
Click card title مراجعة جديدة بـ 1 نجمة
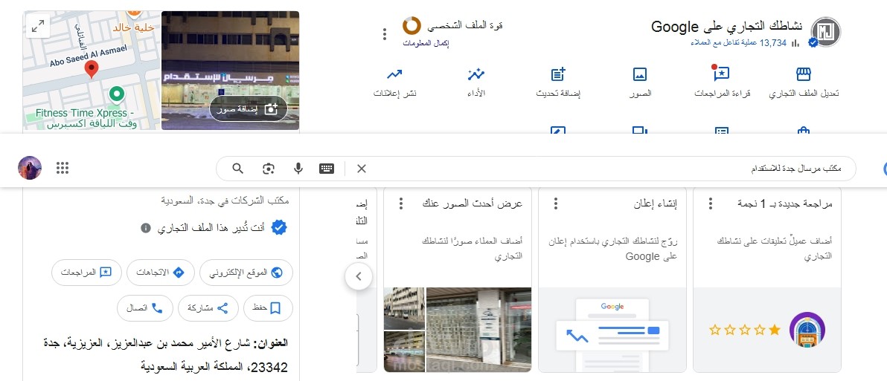pyautogui.click(x=785, y=204)
